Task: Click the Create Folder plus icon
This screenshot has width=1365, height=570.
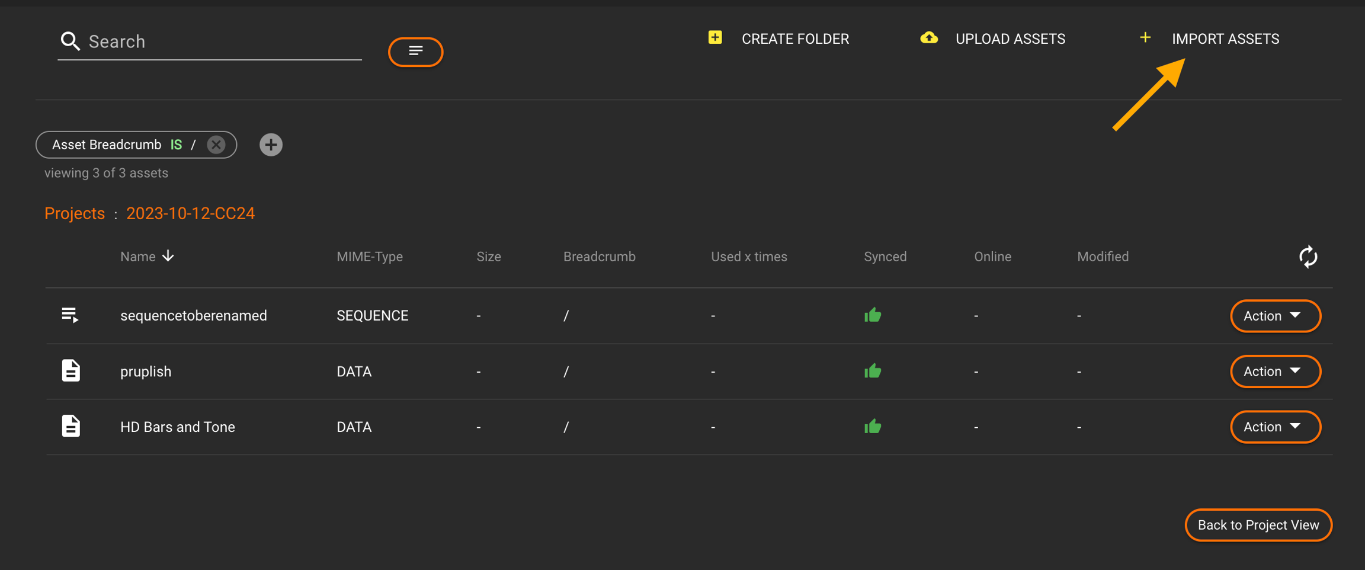Action: [x=715, y=38]
